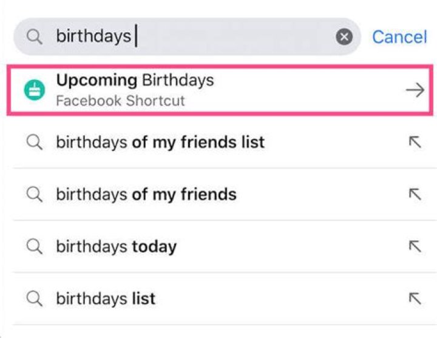The width and height of the screenshot is (437, 338).
Task: Click fill-in arrow for 'birthdays of my friends'
Action: (415, 194)
